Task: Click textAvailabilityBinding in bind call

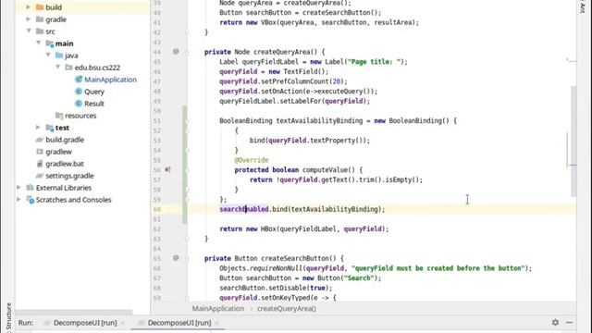Action: [336, 209]
